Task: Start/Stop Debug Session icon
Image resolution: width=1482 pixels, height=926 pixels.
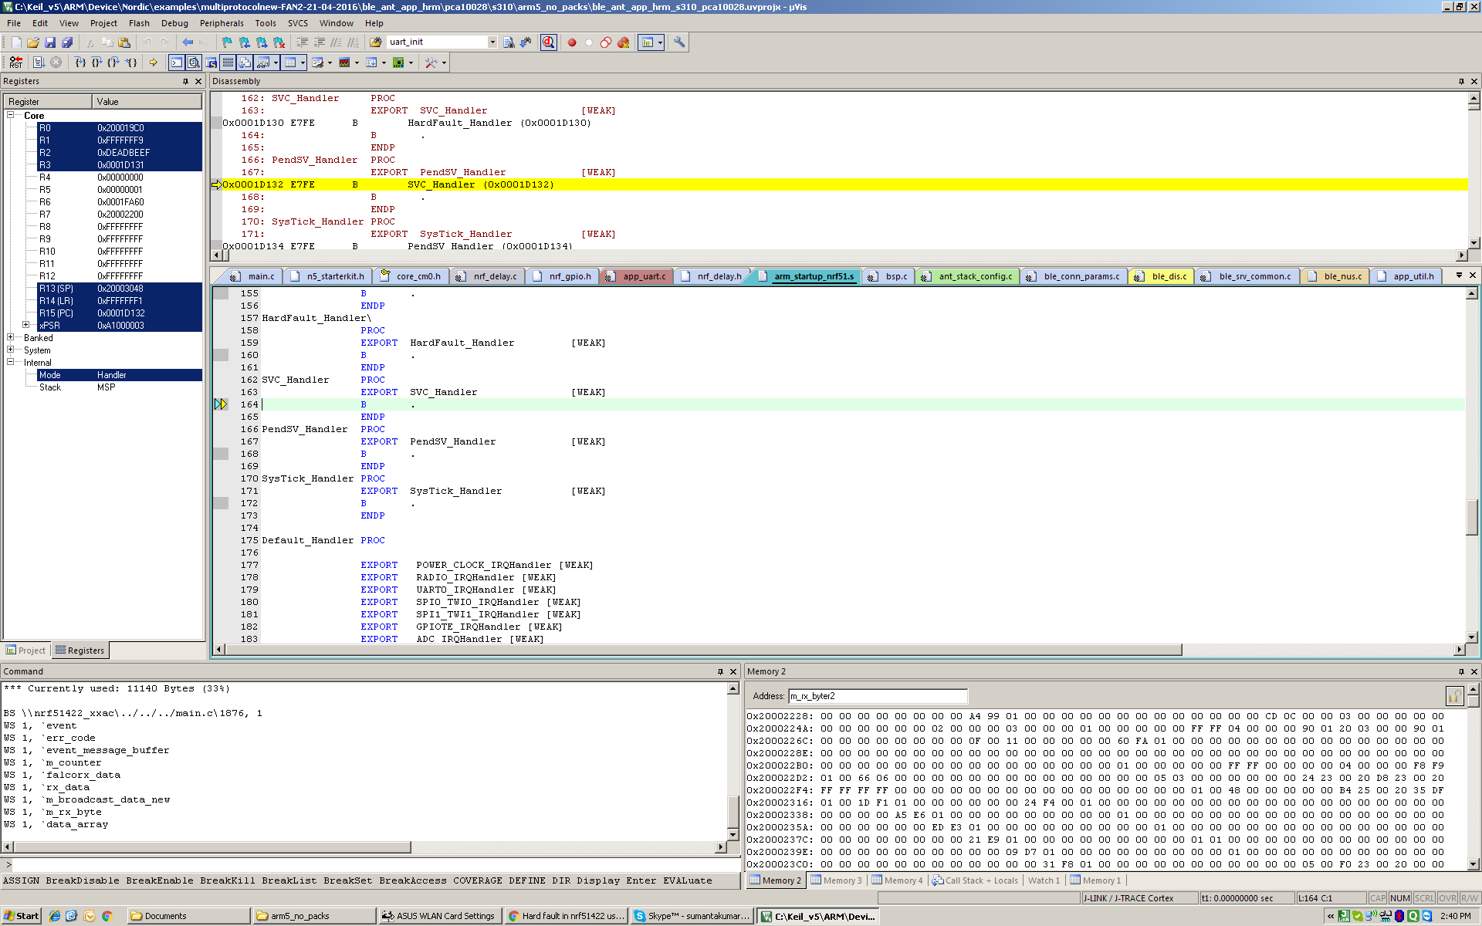Action: [x=549, y=42]
